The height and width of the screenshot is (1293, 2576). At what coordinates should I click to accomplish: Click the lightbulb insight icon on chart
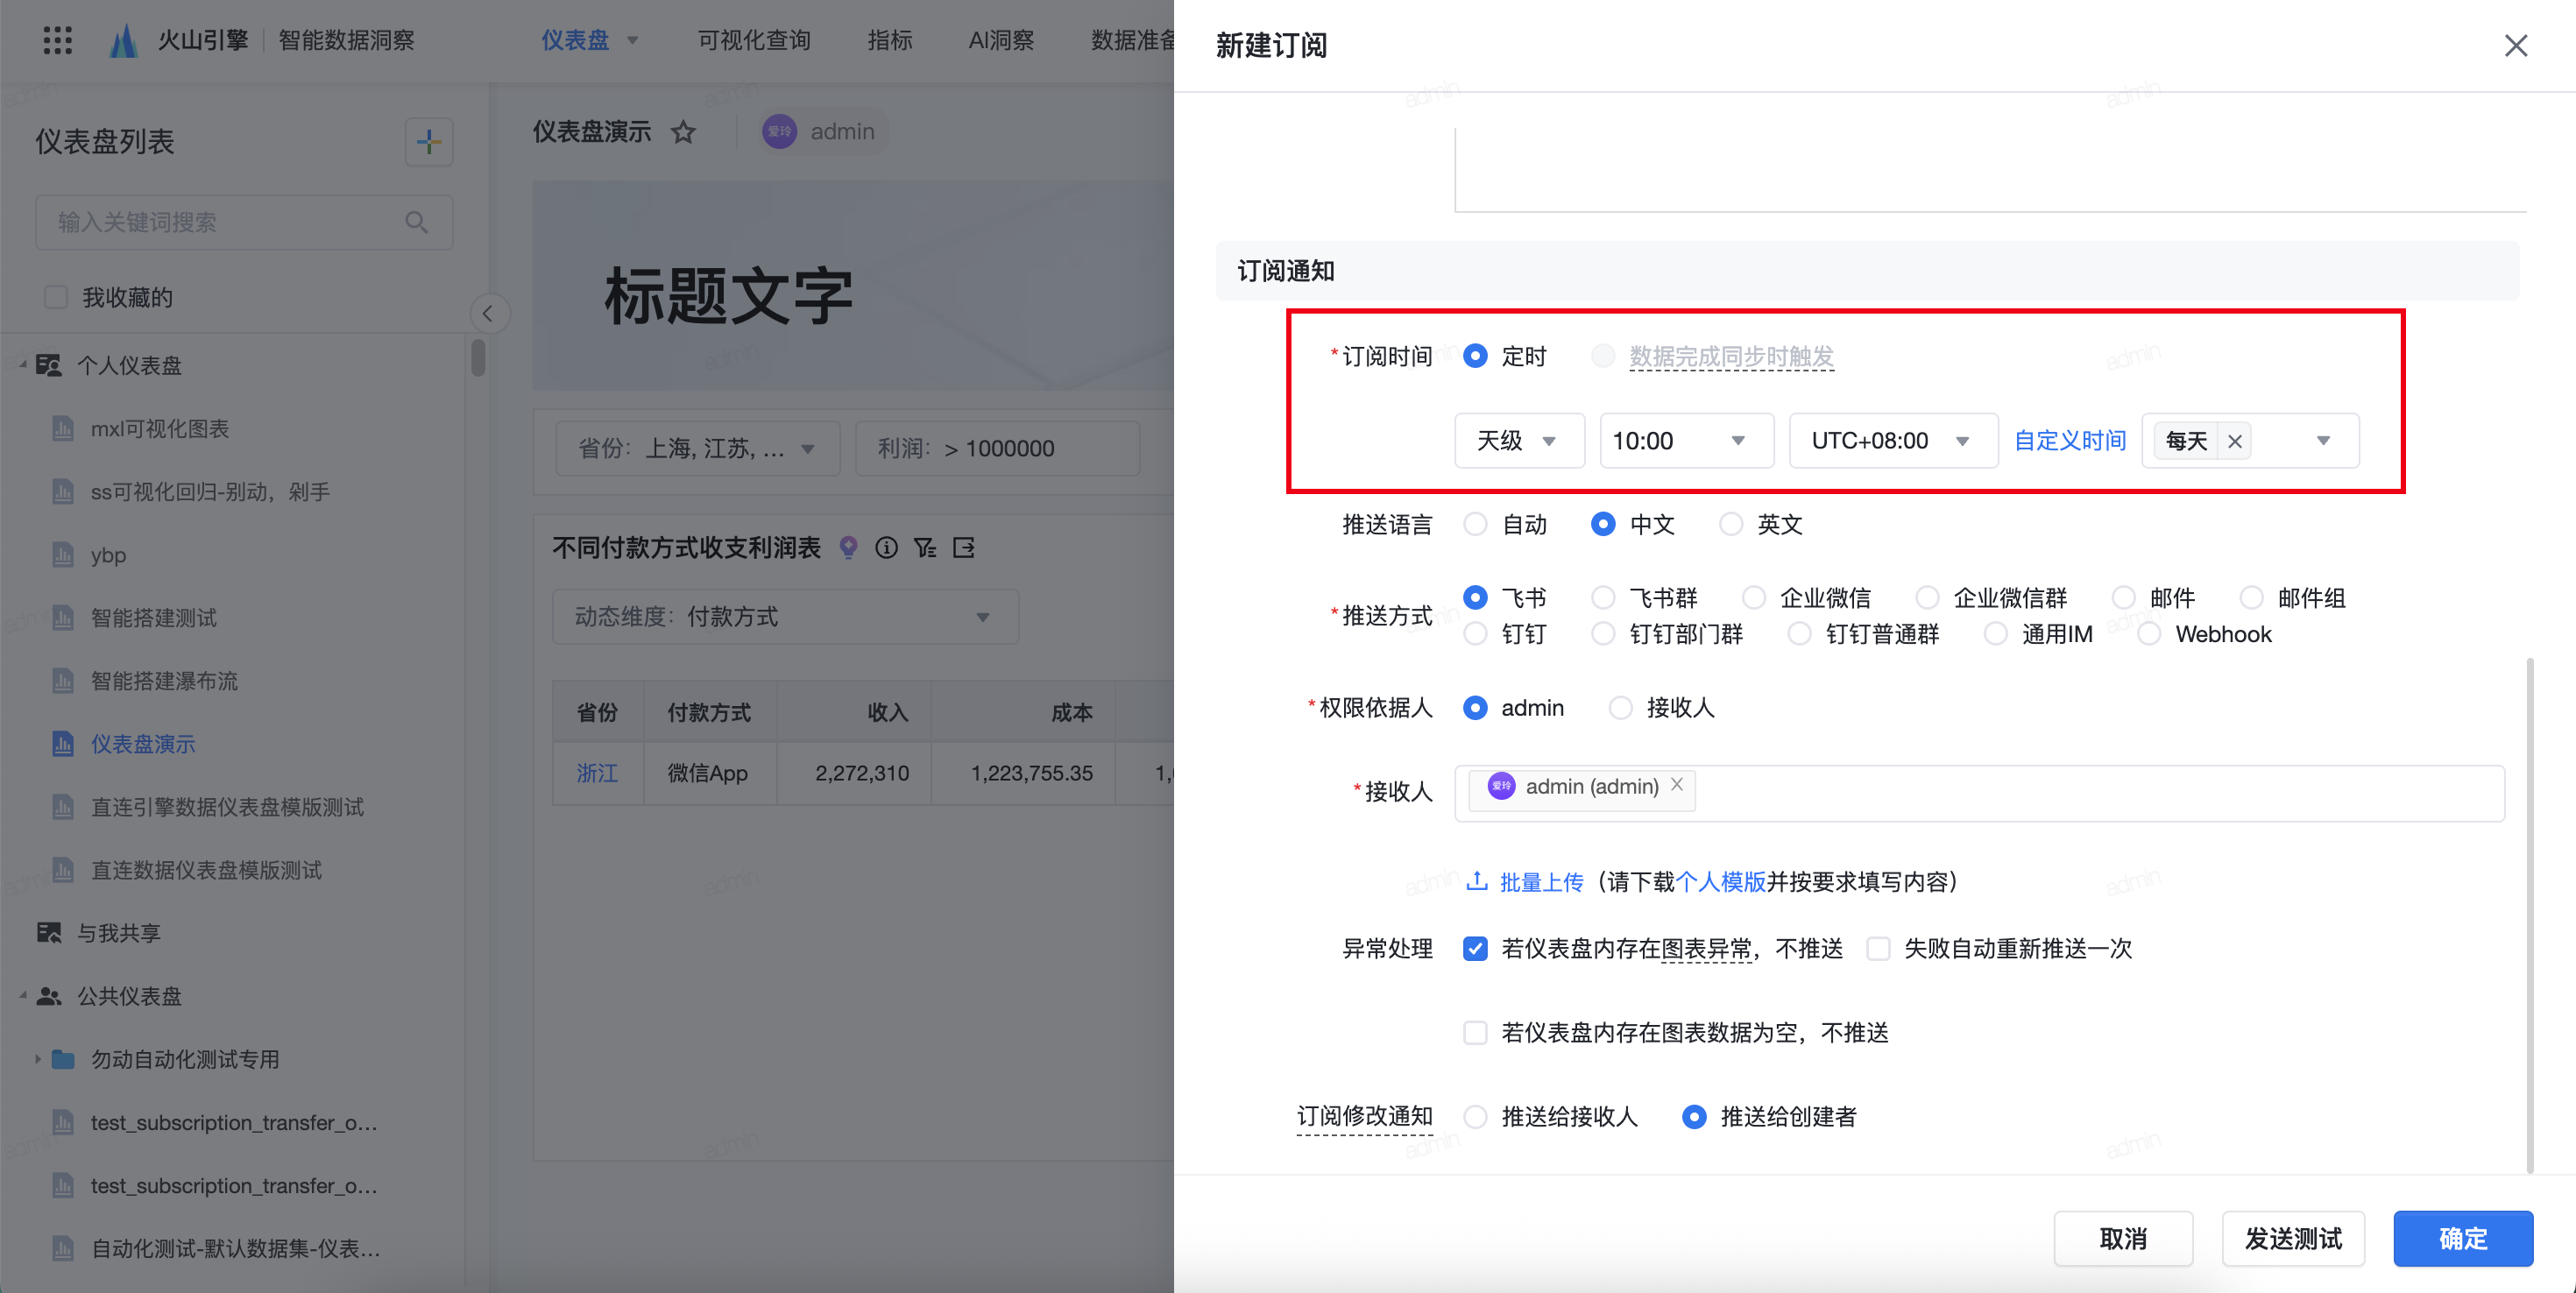tap(848, 547)
